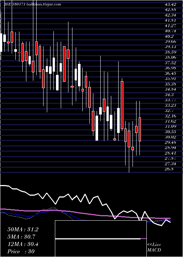Select the 26.8 price level label
Viewport: 183px width, 257px height.
(169, 169)
